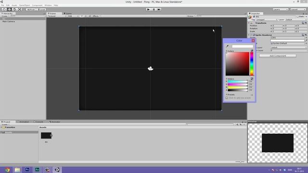Click the Rotation Y field
Screen dimensions: 308x173
(x=290, y=28)
